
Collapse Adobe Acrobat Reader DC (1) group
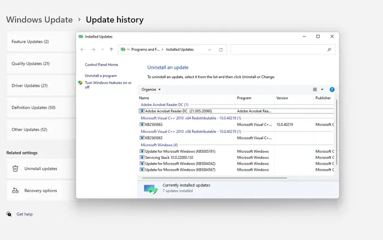pos(164,105)
